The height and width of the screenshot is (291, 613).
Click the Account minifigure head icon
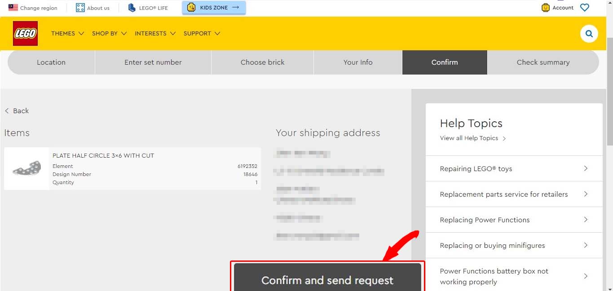pos(546,8)
